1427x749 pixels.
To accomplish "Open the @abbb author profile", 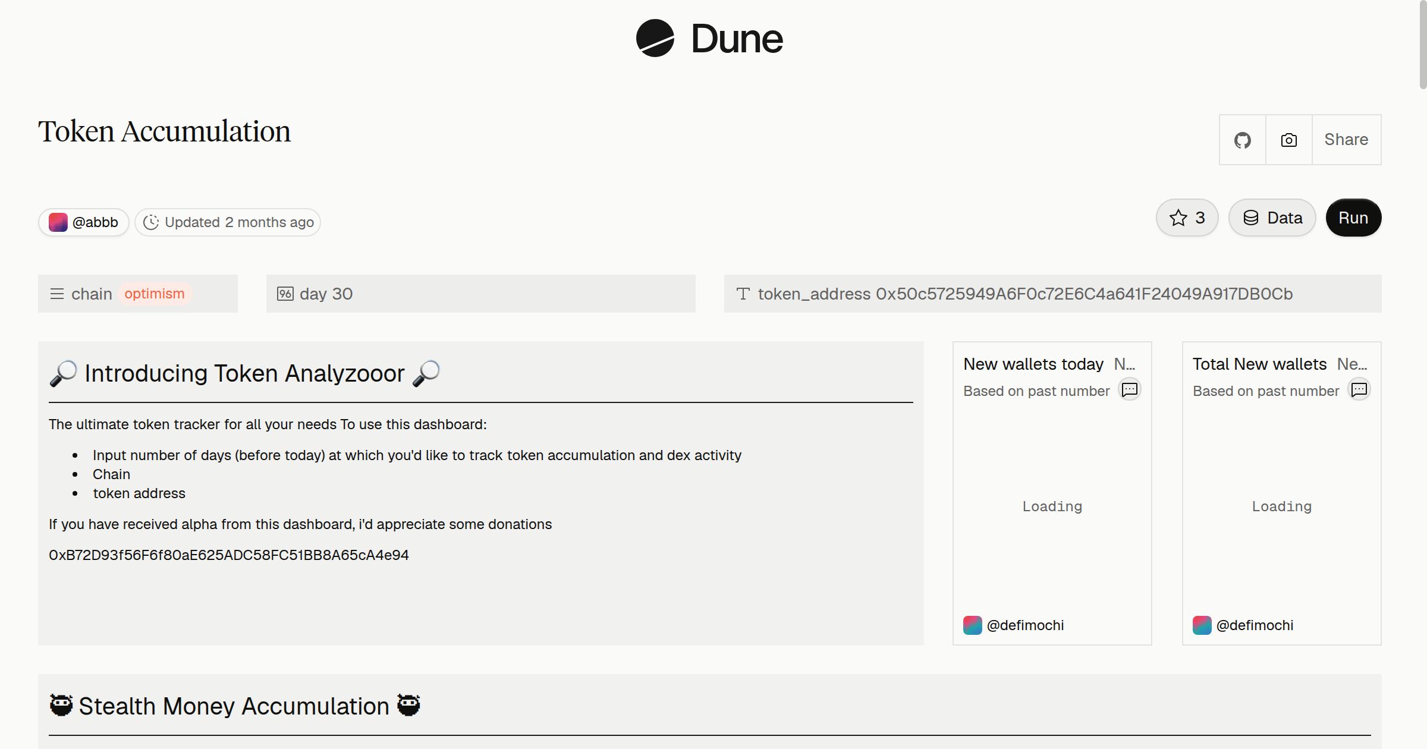I will click(84, 222).
